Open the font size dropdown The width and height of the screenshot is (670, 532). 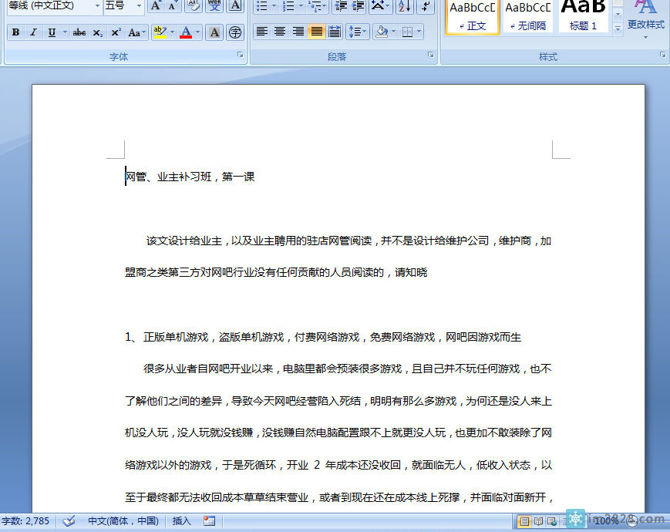click(x=139, y=7)
